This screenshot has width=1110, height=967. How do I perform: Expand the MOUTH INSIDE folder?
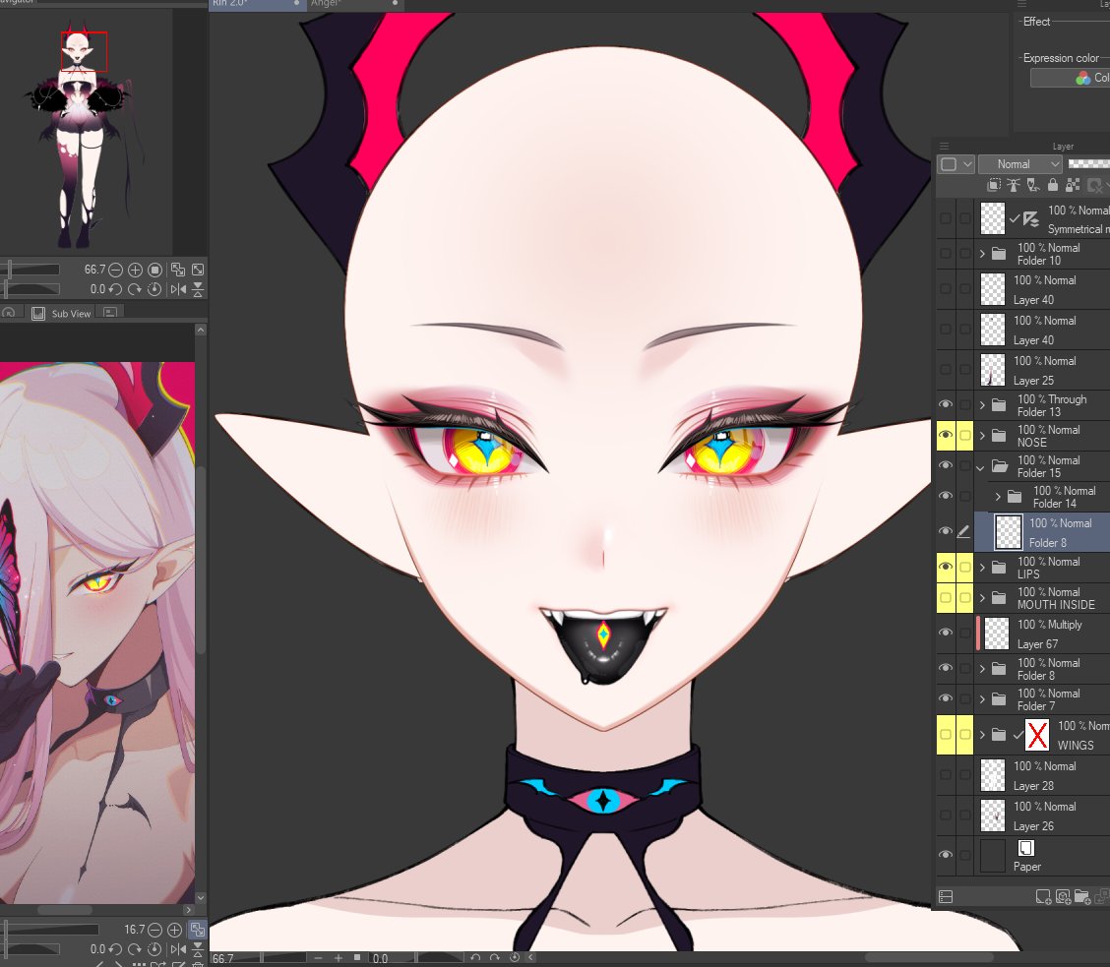pos(982,597)
